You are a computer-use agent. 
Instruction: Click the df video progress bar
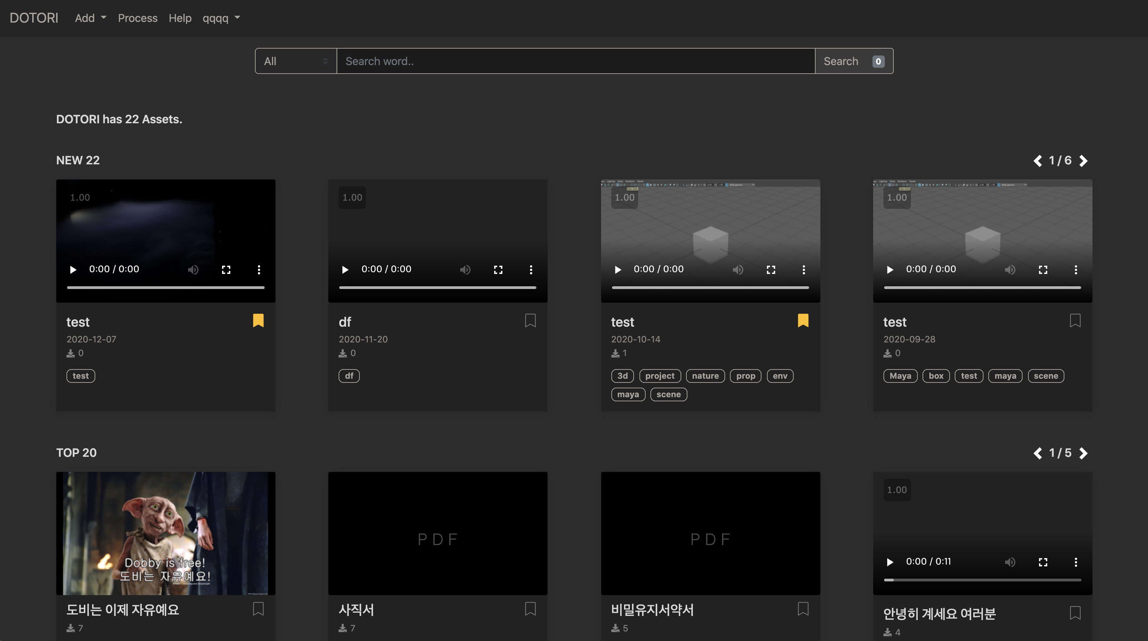click(438, 288)
